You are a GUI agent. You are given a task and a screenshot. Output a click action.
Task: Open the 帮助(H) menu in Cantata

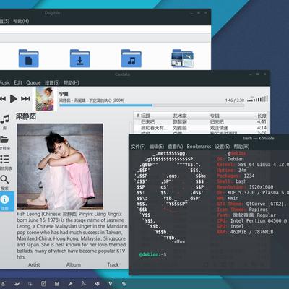[72, 82]
